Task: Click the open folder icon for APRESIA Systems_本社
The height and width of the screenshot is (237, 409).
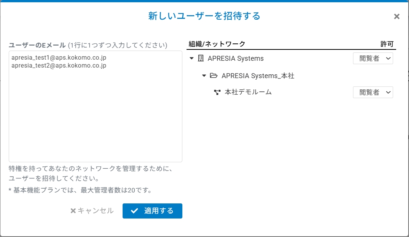Action: click(214, 76)
